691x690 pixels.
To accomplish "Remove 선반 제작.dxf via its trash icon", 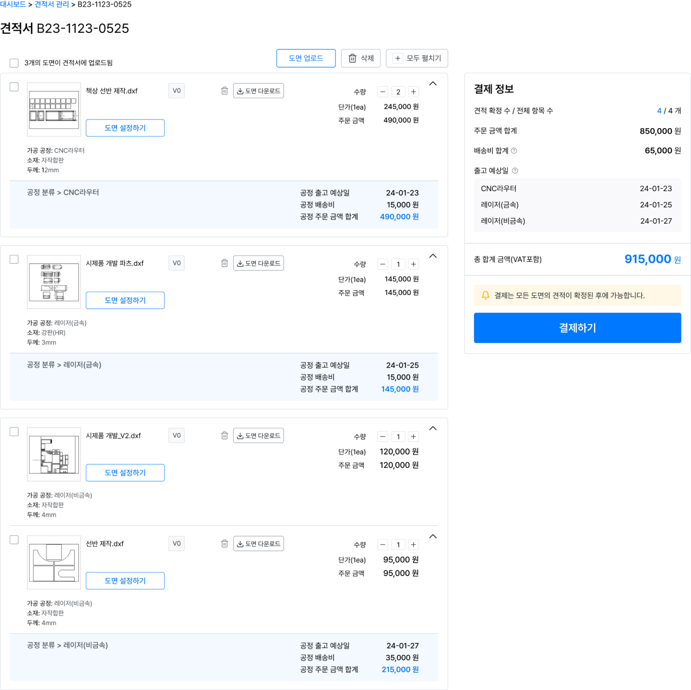I will coord(224,543).
